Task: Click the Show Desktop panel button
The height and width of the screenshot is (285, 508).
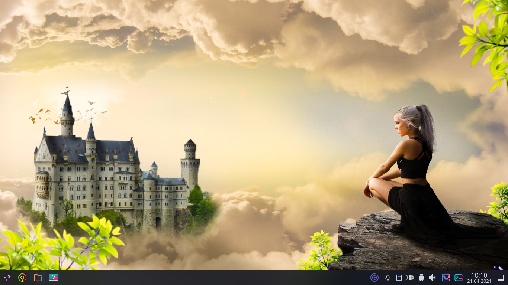Action: click(501, 278)
